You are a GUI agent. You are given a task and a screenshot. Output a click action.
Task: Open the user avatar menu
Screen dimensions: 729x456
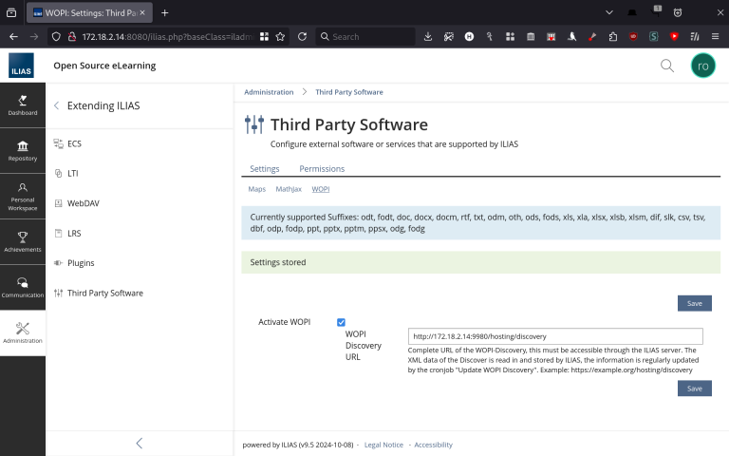point(702,66)
